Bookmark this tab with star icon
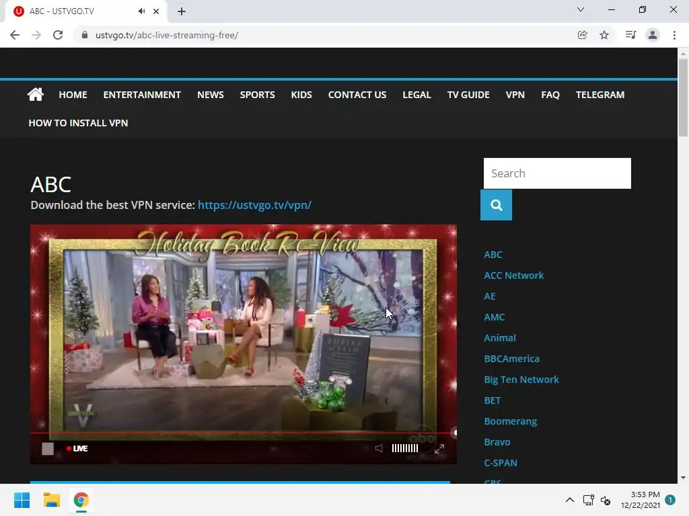689x516 pixels. coord(604,35)
